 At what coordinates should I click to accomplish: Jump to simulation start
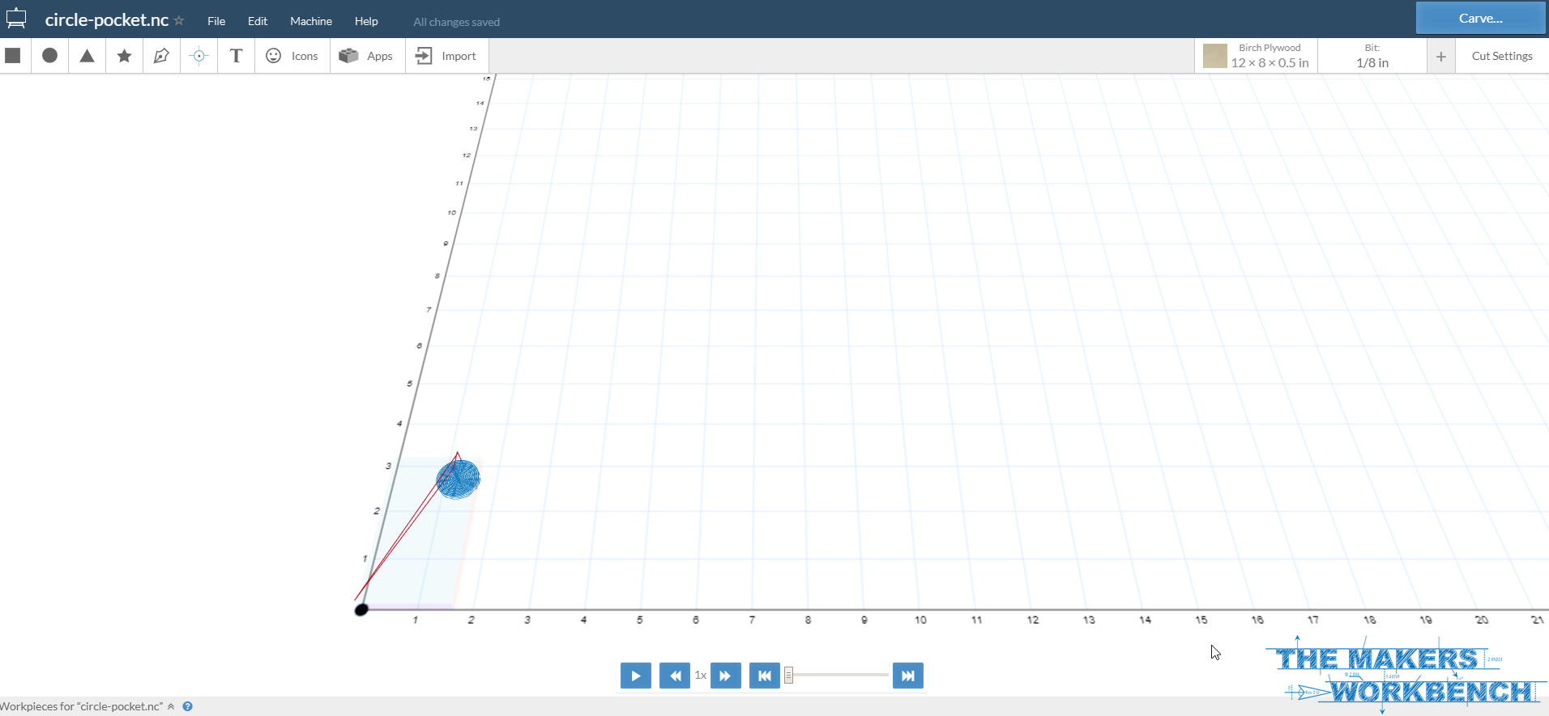click(x=765, y=676)
